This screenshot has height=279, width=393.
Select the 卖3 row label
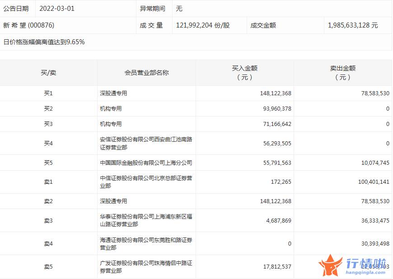pos(48,221)
